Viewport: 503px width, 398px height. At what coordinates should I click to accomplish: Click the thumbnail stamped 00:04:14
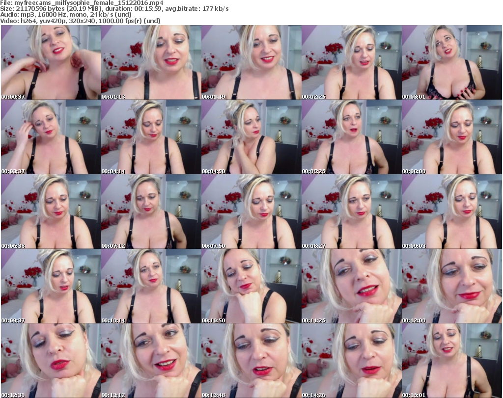151,137
